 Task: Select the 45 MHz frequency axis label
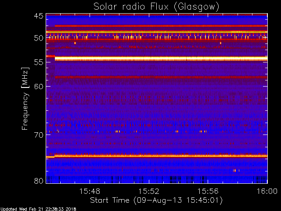39,16
